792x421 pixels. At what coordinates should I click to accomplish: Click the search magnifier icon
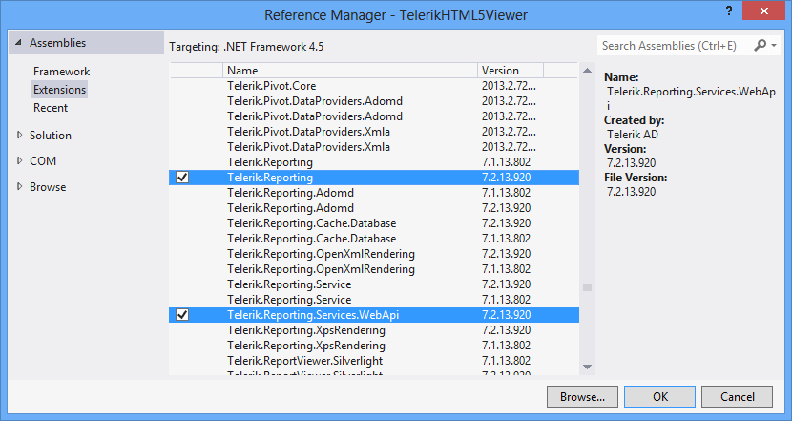pyautogui.click(x=760, y=45)
